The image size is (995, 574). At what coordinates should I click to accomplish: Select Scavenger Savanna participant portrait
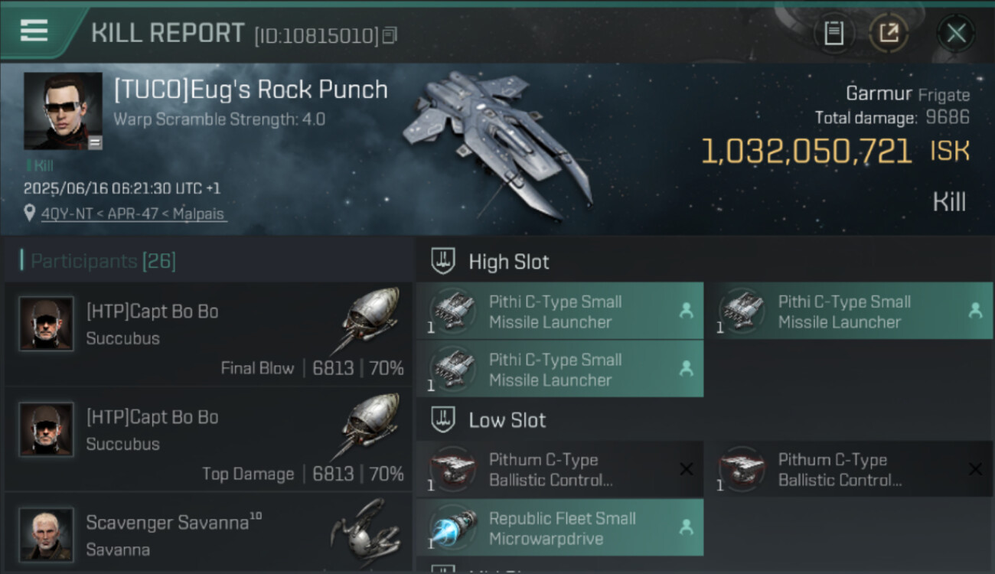tap(47, 533)
